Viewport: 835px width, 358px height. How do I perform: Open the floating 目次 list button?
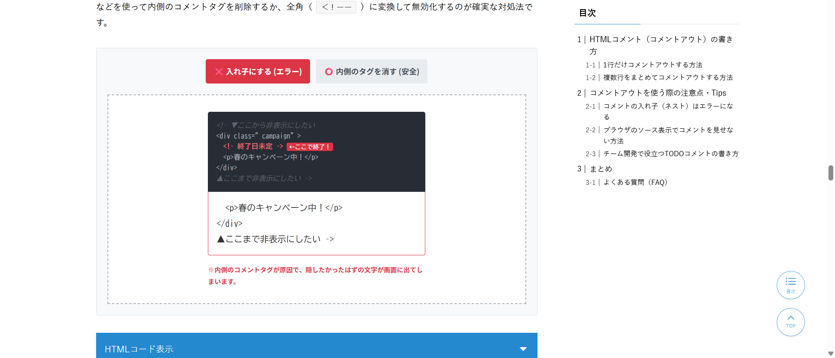[x=791, y=285]
